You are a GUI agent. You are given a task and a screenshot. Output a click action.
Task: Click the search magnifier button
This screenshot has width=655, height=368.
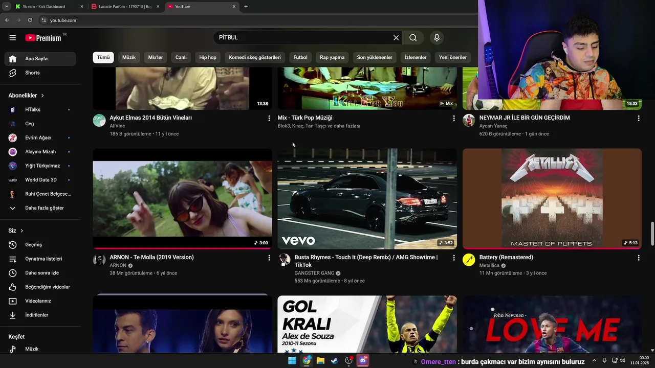(413, 38)
